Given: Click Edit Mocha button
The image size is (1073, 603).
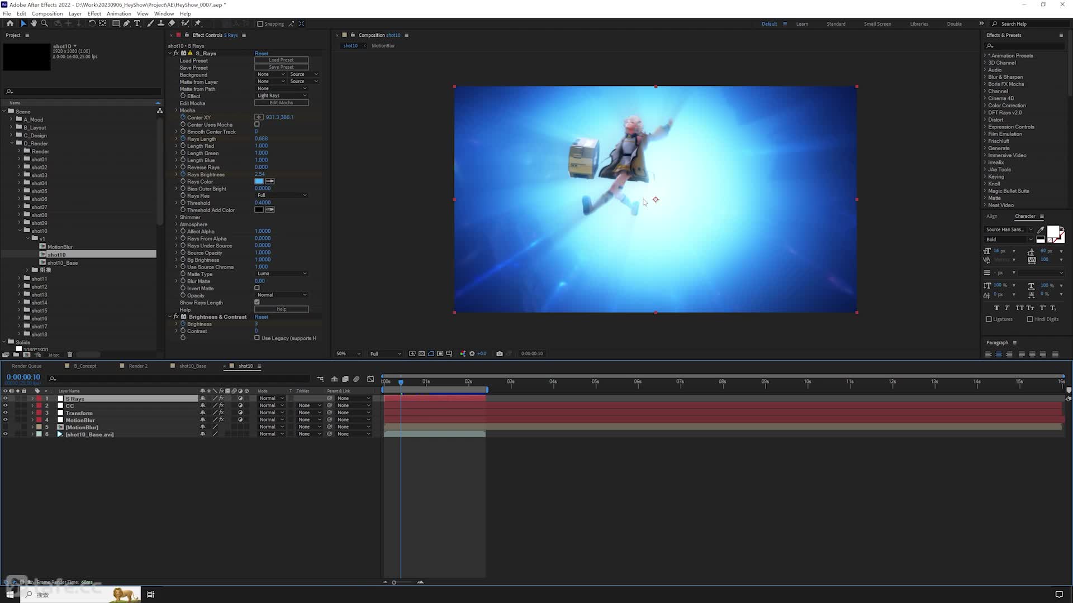Looking at the screenshot, I should pyautogui.click(x=282, y=103).
